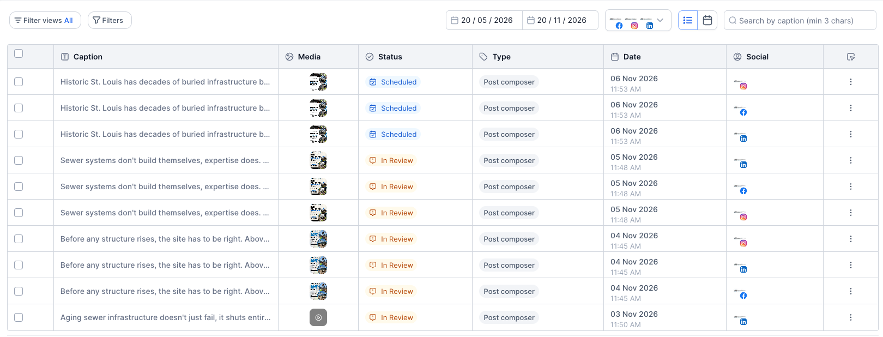The width and height of the screenshot is (883, 337).
Task: Click the Caption column header
Action: click(166, 57)
